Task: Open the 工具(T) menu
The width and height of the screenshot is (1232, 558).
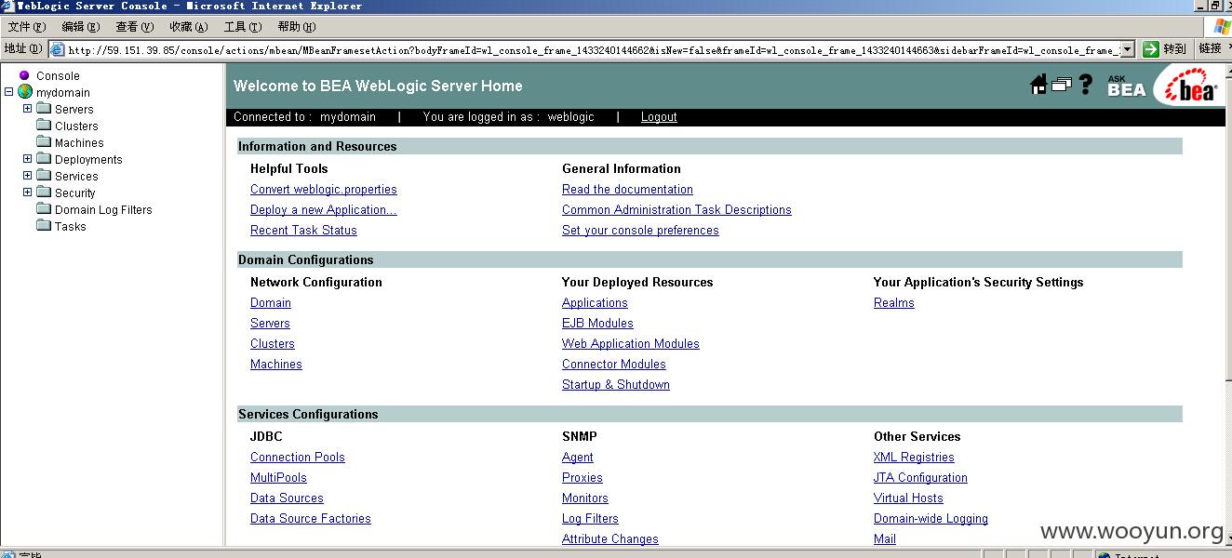Action: click(x=242, y=27)
